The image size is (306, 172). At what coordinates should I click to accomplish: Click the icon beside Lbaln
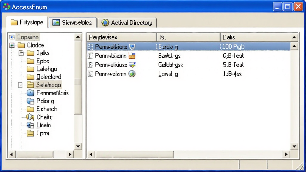tap(30, 125)
